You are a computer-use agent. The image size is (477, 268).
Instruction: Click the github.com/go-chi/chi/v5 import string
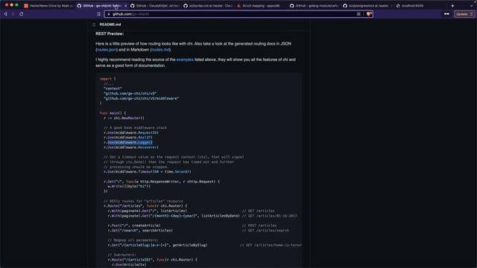pos(130,94)
